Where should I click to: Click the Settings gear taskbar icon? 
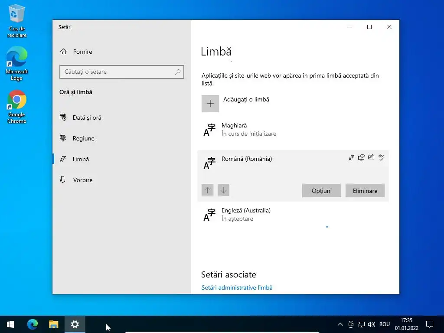[75, 324]
